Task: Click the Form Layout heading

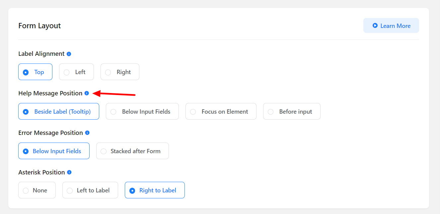Action: click(x=39, y=26)
